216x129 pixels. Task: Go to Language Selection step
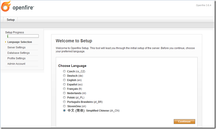(19, 42)
